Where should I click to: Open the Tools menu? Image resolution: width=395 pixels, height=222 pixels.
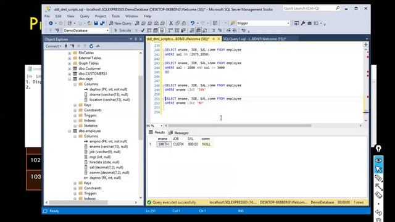[x=115, y=16]
